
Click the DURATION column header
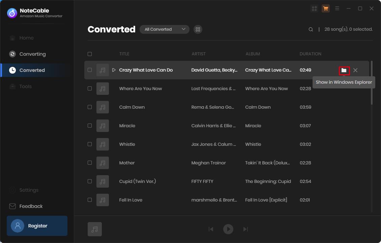pyautogui.click(x=310, y=54)
